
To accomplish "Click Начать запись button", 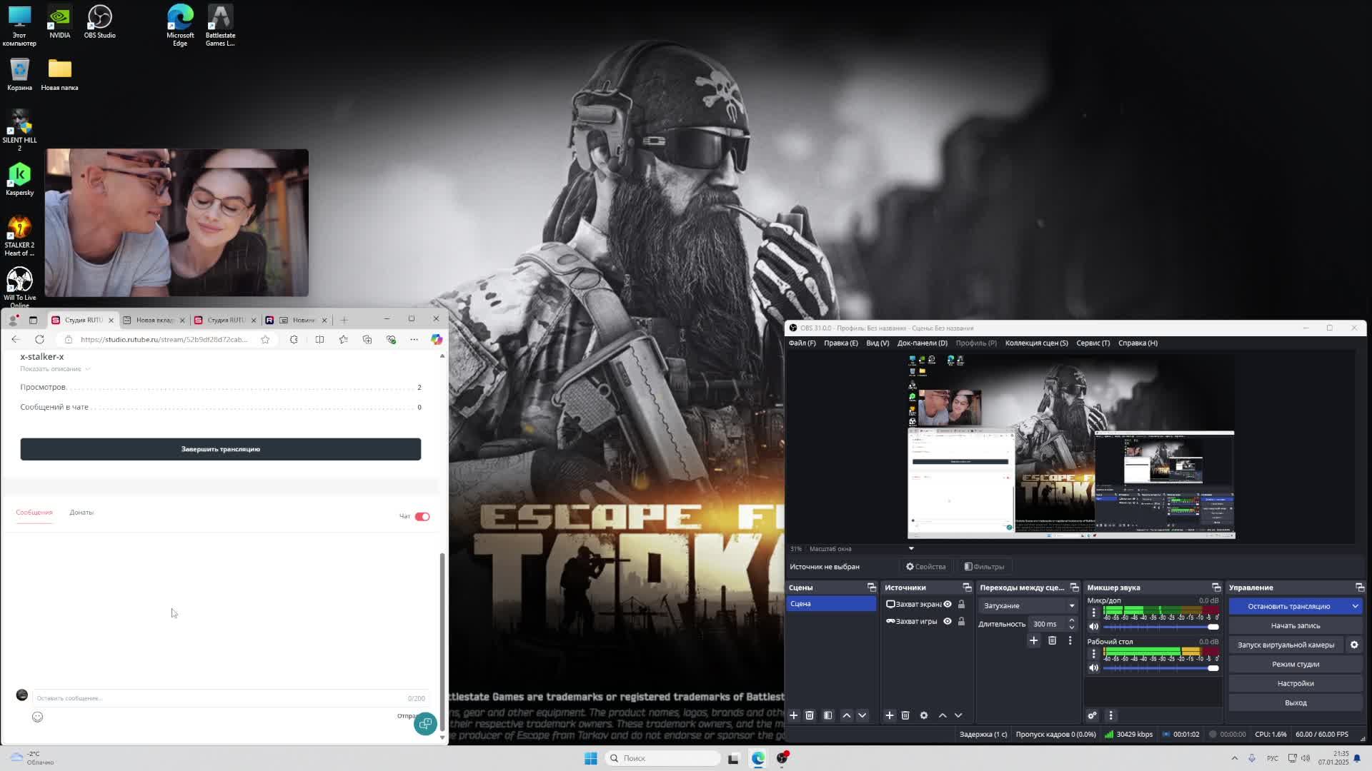I will [x=1295, y=625].
